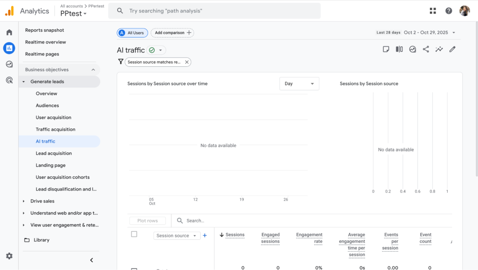The width and height of the screenshot is (478, 270).
Task: Open the Library link
Action: (x=42, y=240)
